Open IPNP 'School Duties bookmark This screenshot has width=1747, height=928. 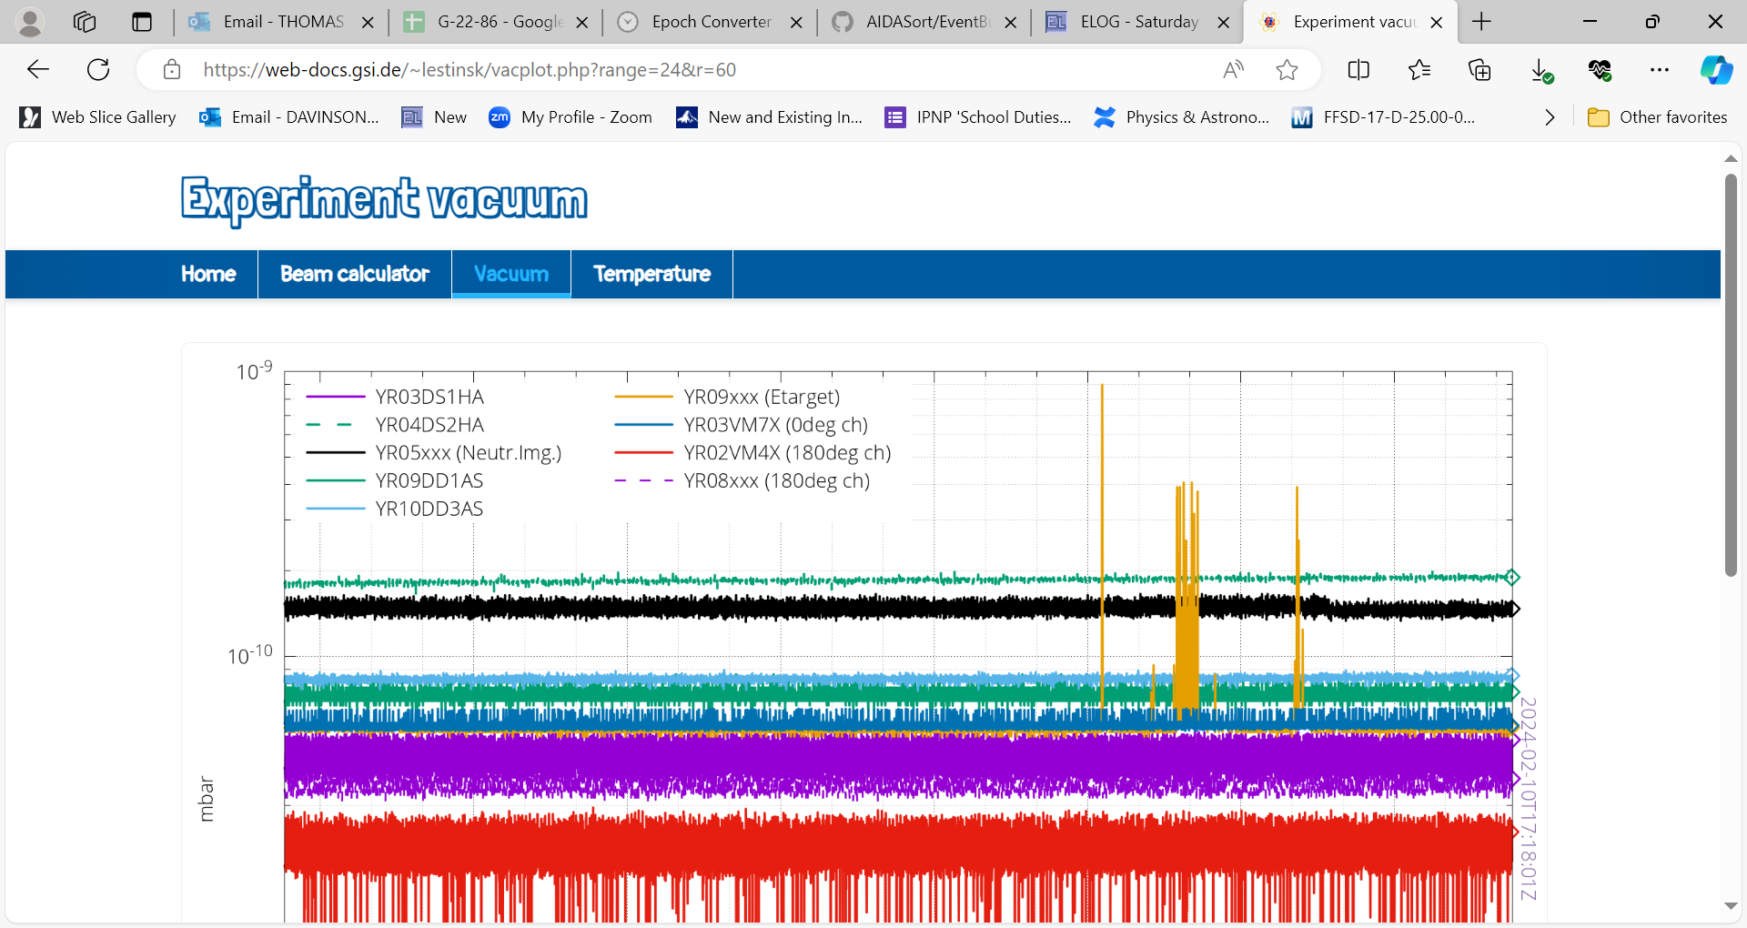(x=979, y=117)
